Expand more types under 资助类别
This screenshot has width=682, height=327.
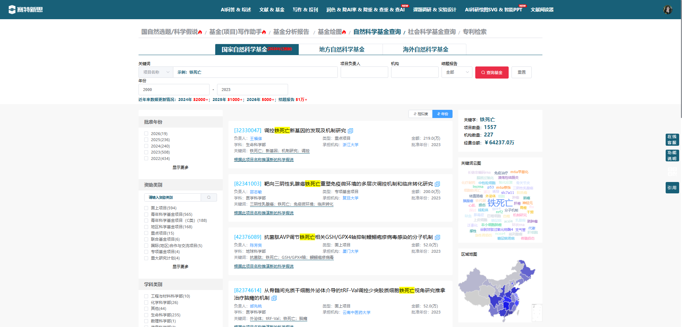[x=180, y=267]
